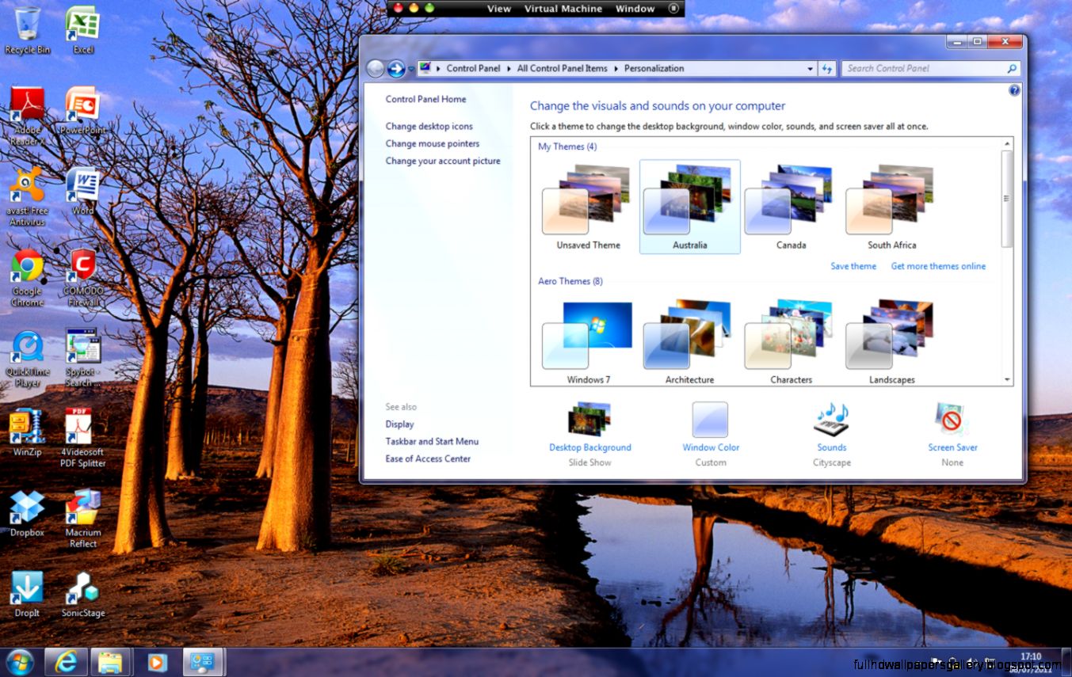Open Windows Media Player from the taskbar

click(x=157, y=661)
